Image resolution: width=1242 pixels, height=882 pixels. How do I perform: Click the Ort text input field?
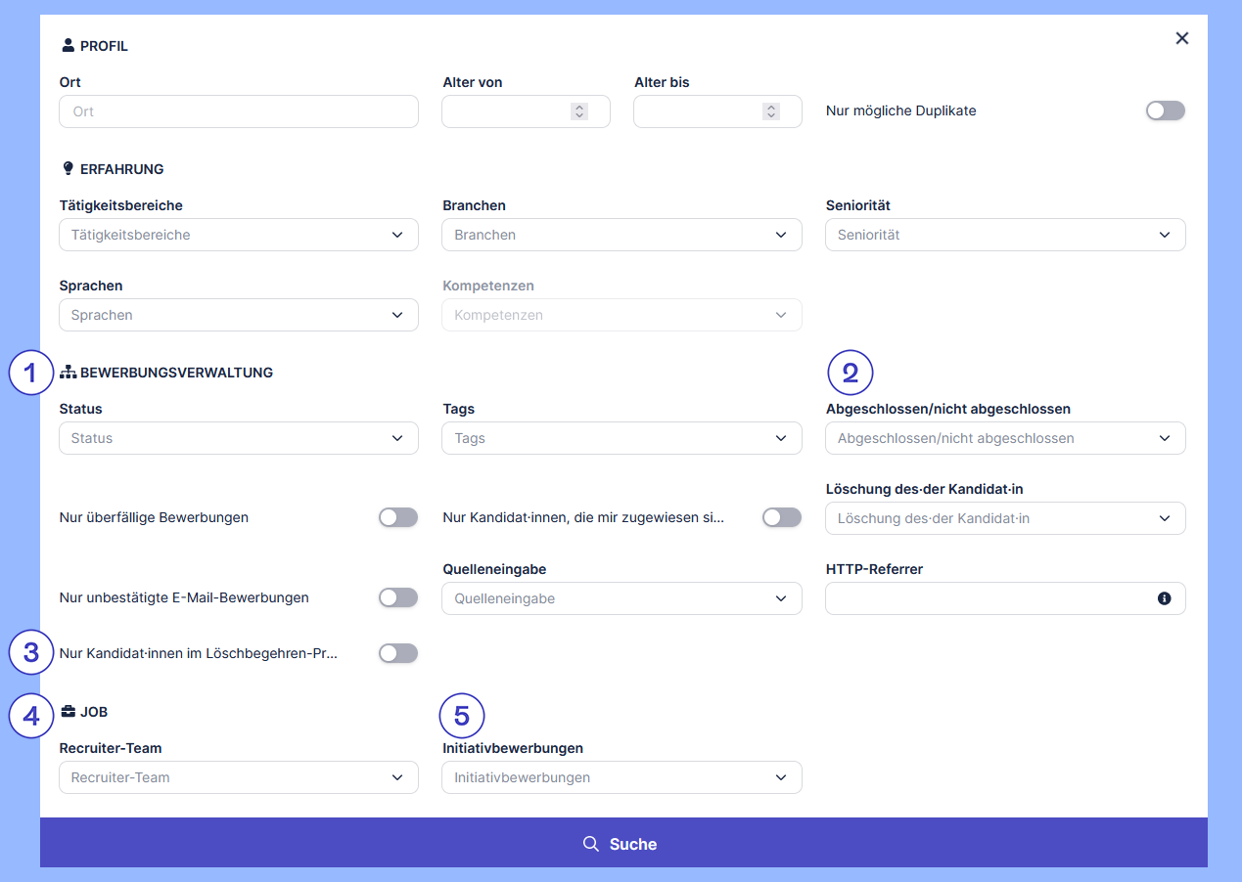(238, 111)
